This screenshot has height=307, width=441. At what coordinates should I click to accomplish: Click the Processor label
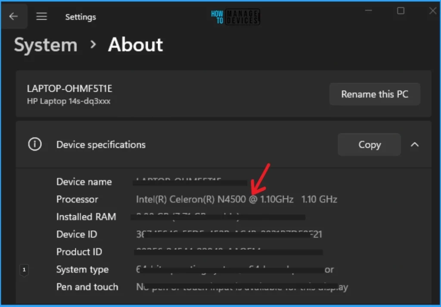(x=78, y=199)
